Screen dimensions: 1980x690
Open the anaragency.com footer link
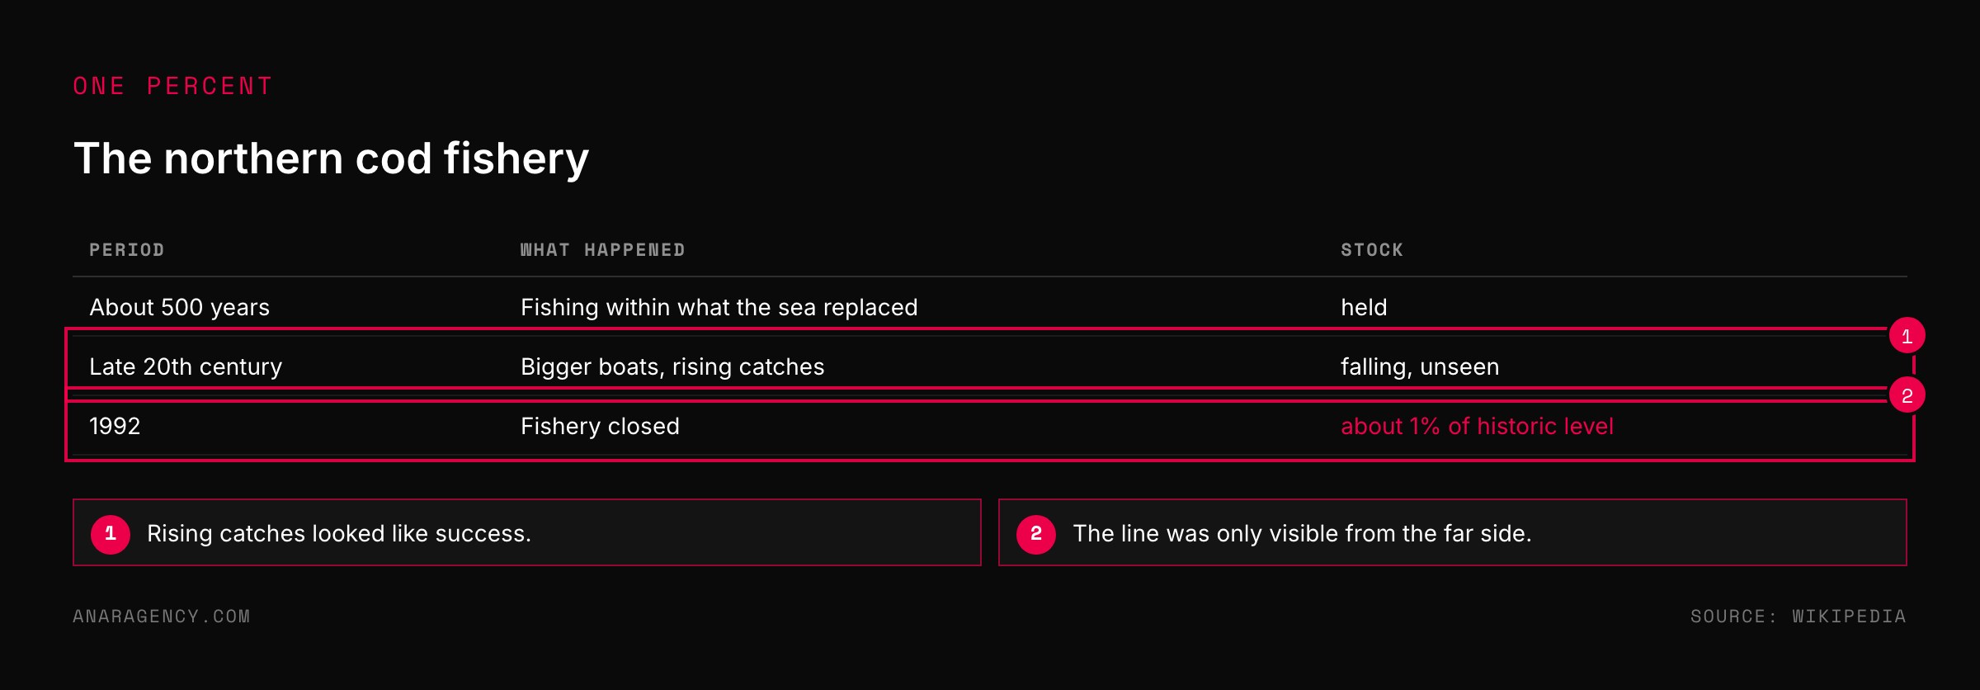(x=162, y=617)
